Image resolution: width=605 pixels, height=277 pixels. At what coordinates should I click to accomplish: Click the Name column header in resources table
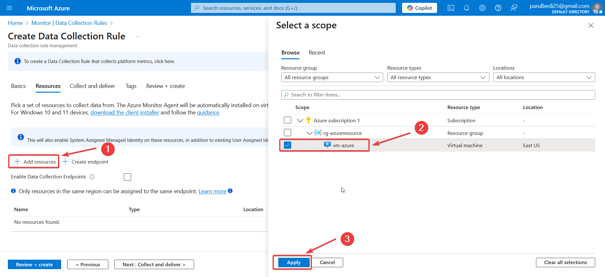click(21, 209)
